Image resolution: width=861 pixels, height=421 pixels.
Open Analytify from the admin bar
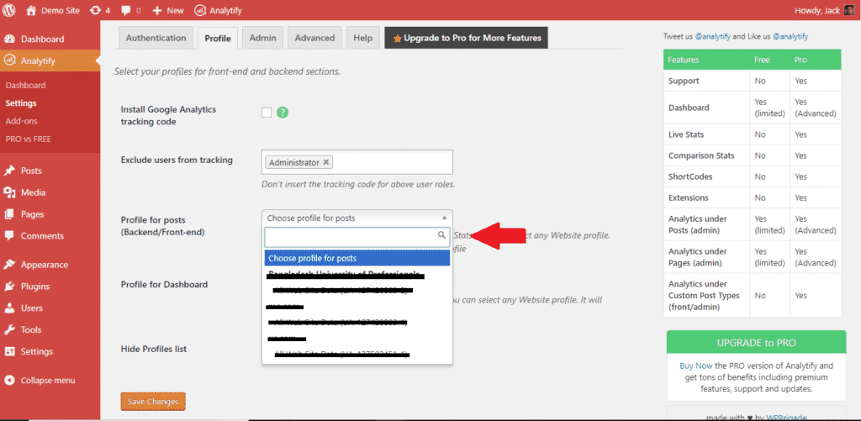pyautogui.click(x=218, y=10)
